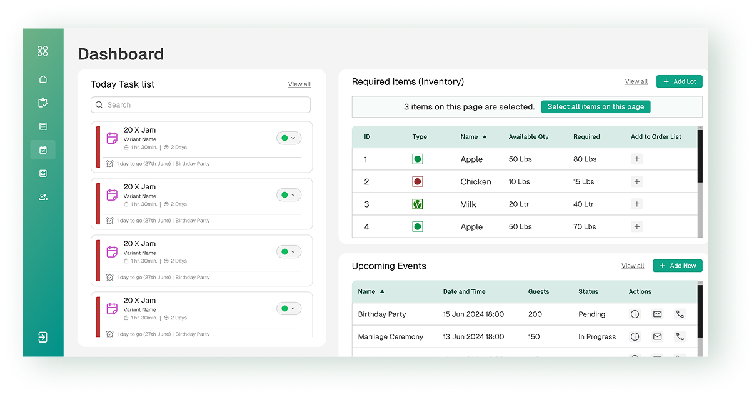Call the Birthday Party event contact
Viewport: 754px width, 397px height.
pyautogui.click(x=680, y=314)
